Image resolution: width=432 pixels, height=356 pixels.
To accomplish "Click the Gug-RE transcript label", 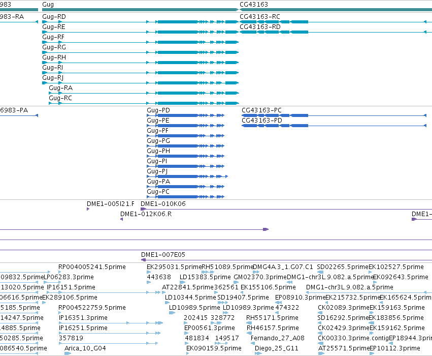I will point(54,27).
